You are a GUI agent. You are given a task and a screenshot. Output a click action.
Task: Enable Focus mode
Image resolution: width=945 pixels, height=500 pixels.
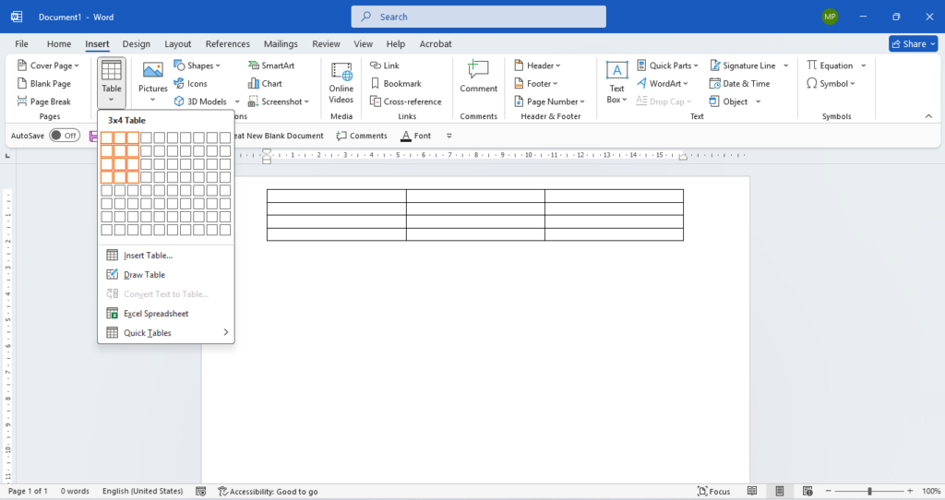tap(713, 492)
